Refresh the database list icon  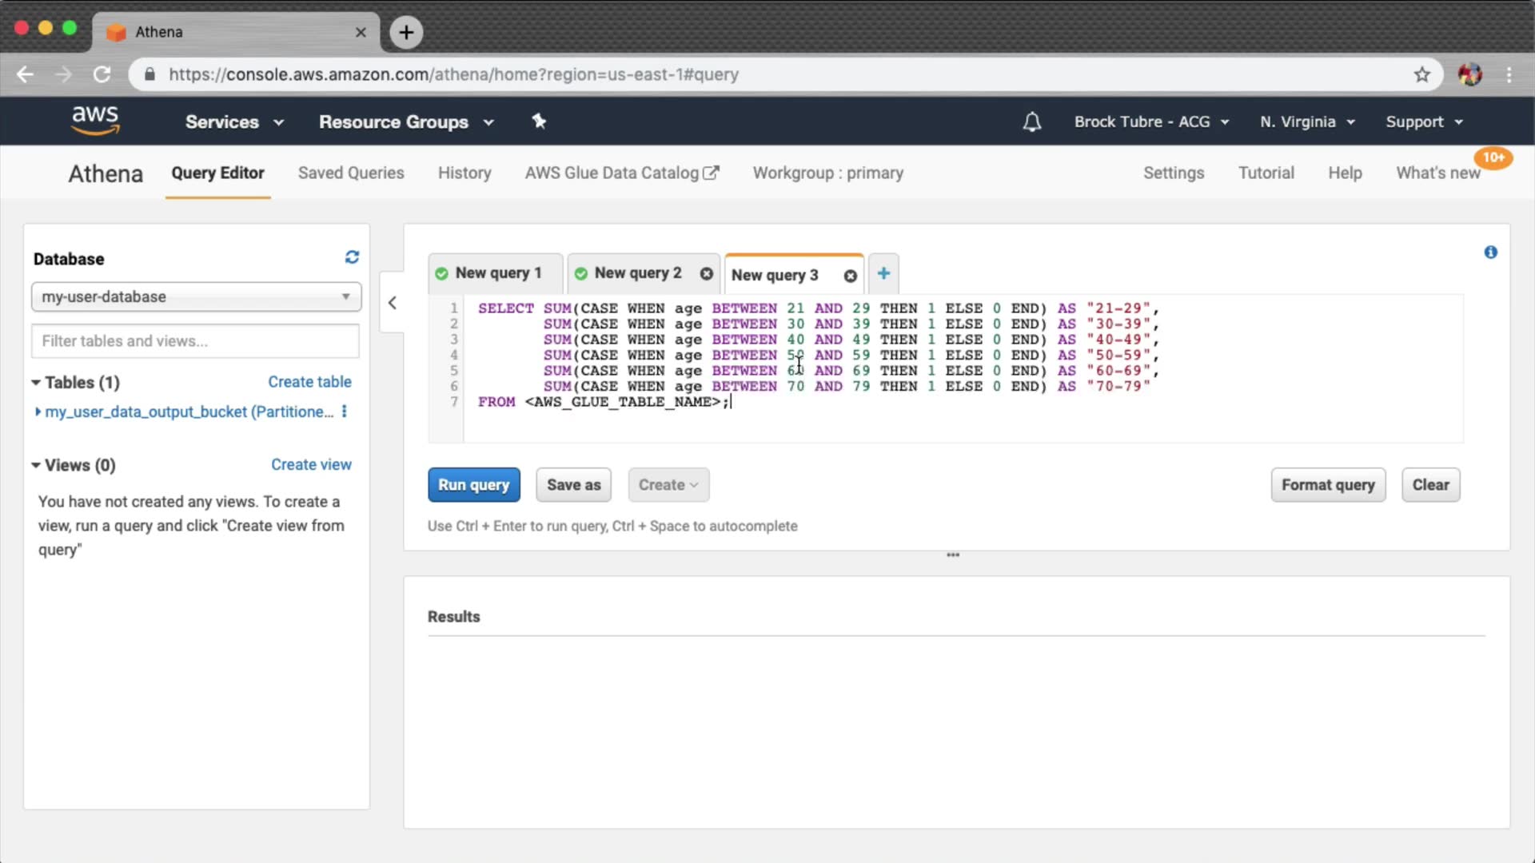[352, 257]
